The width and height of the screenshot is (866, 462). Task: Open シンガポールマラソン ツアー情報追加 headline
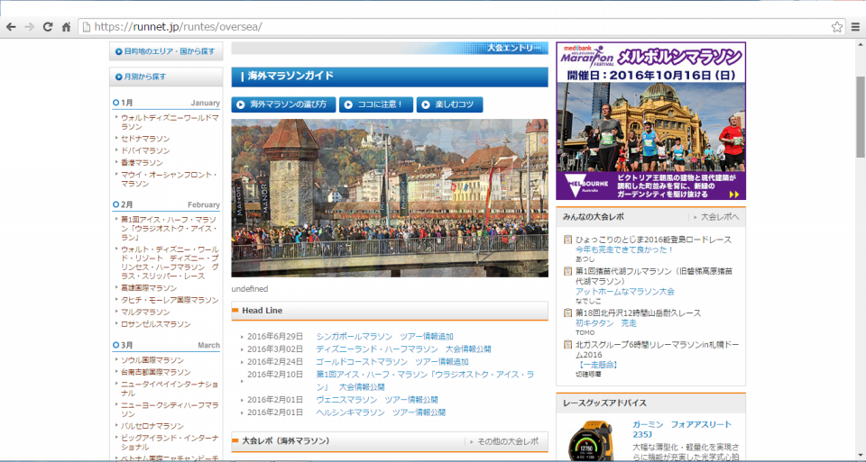(384, 336)
